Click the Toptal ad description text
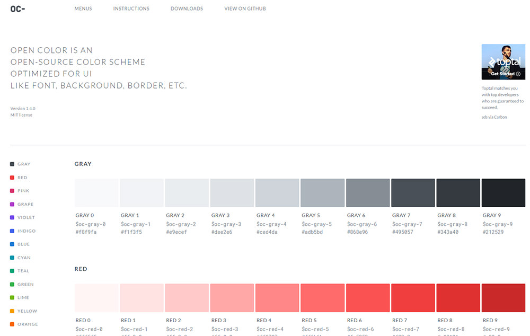The image size is (530, 336). coord(502,98)
